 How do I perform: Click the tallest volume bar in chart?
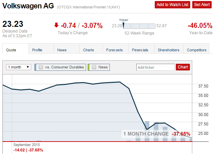point(147,131)
